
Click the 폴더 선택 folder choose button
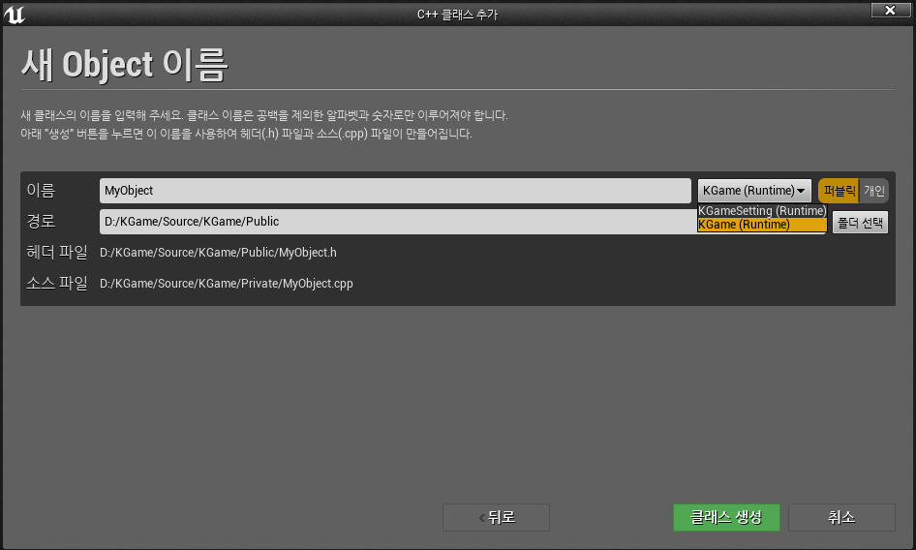[x=860, y=222]
